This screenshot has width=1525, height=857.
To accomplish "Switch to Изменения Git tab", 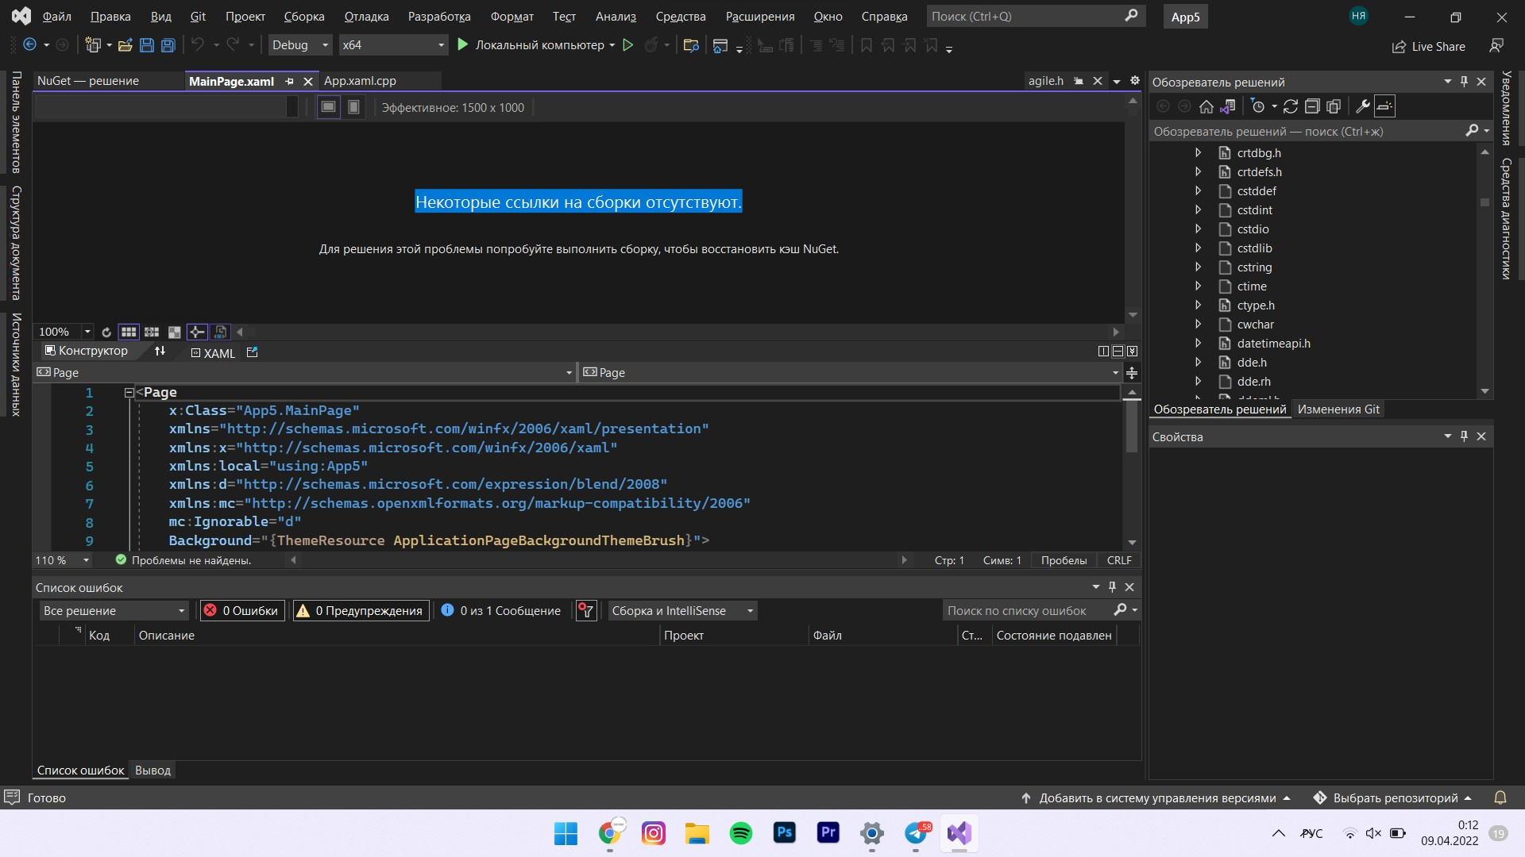I will click(x=1338, y=409).
